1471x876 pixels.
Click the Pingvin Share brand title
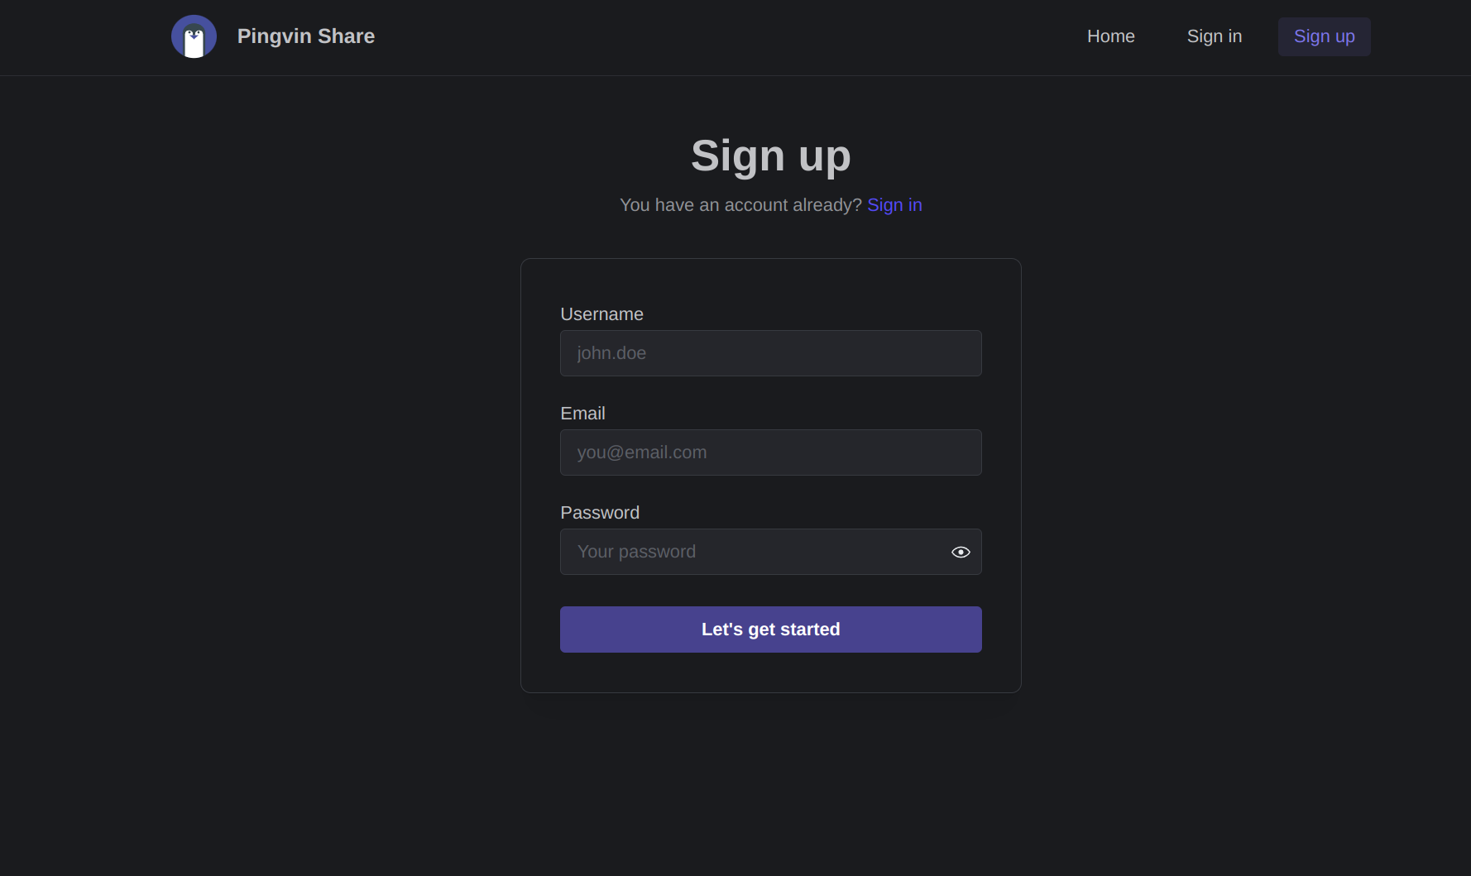coord(305,36)
